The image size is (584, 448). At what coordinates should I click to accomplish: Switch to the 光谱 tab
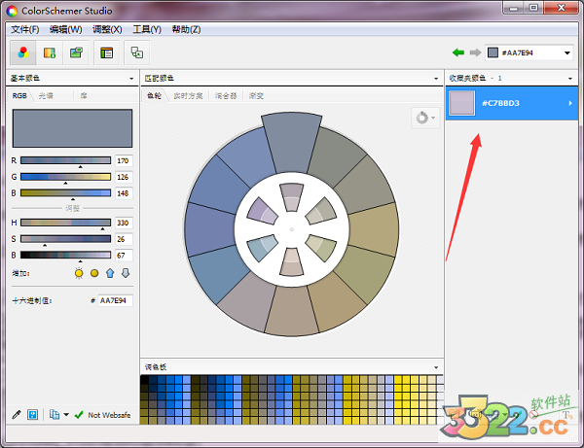[46, 95]
